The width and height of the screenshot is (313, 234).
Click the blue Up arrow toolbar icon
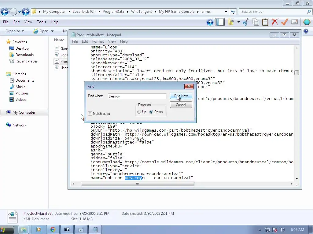coord(210,22)
